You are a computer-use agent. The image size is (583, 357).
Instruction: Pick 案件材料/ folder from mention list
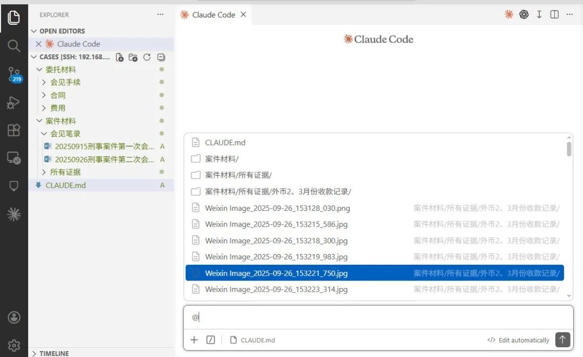coord(375,159)
